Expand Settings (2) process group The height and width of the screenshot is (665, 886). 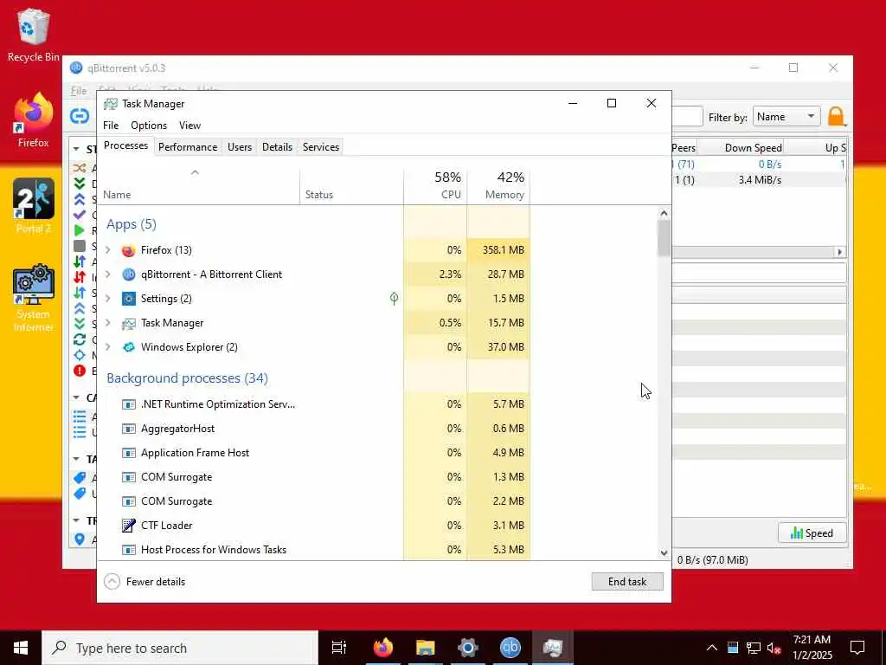pyautogui.click(x=108, y=299)
